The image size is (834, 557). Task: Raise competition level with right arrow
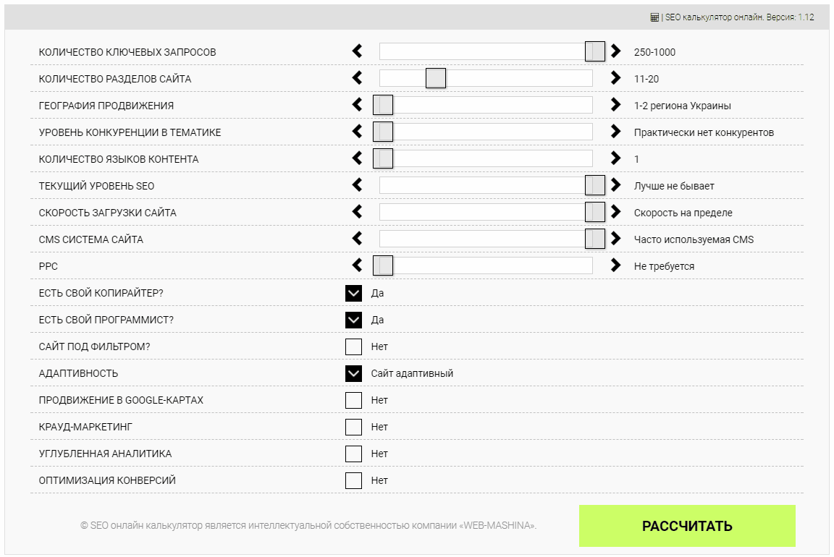[615, 131]
